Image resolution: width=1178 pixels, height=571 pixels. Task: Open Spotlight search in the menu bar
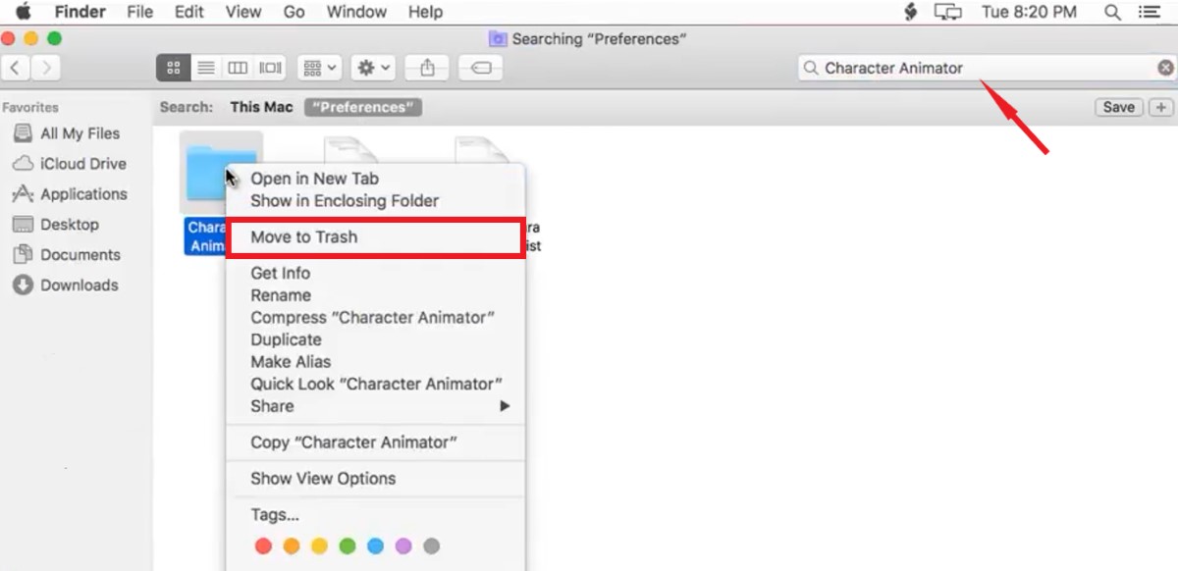[1112, 12]
